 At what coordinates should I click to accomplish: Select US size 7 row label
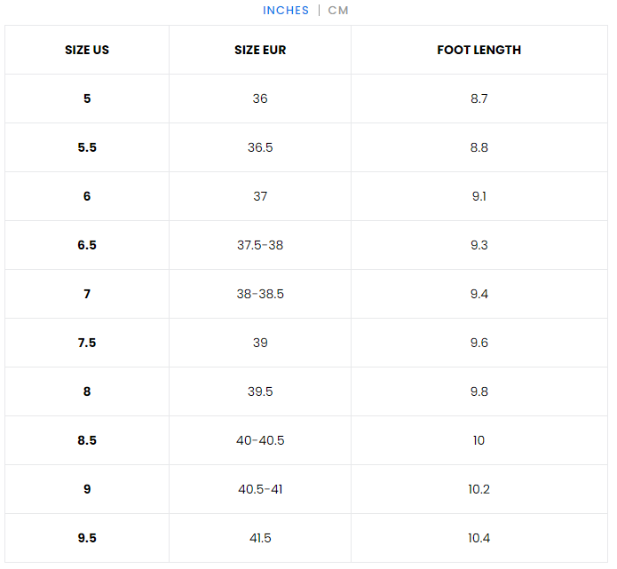[x=87, y=294]
